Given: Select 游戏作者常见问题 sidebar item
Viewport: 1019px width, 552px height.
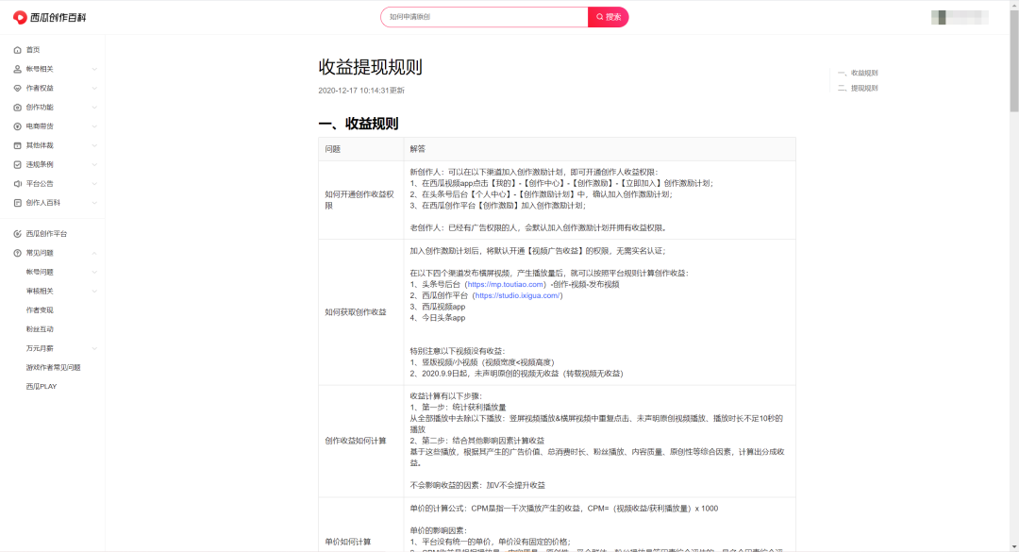Looking at the screenshot, I should pos(53,367).
